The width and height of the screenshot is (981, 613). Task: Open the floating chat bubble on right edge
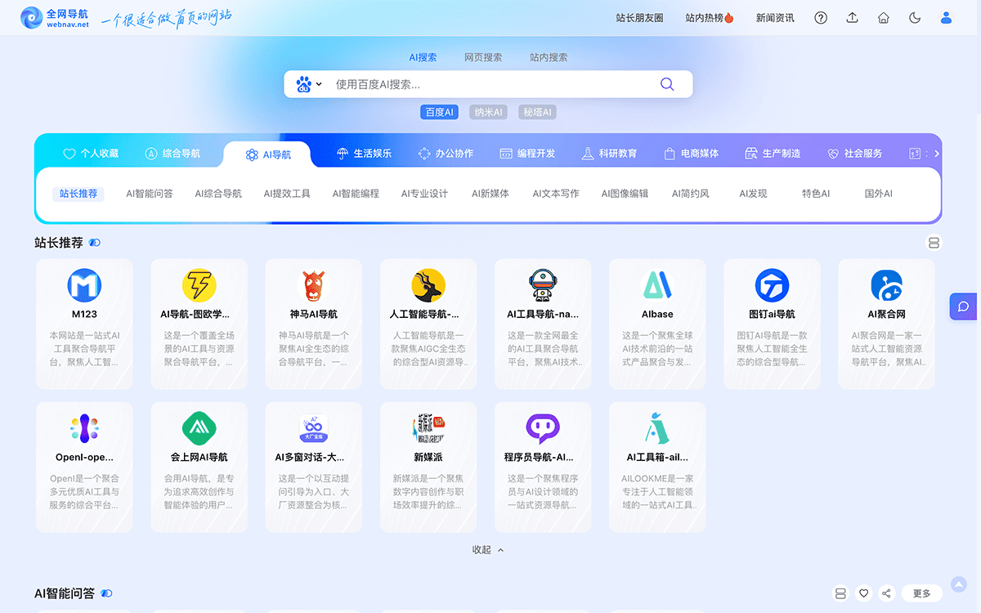tap(965, 306)
